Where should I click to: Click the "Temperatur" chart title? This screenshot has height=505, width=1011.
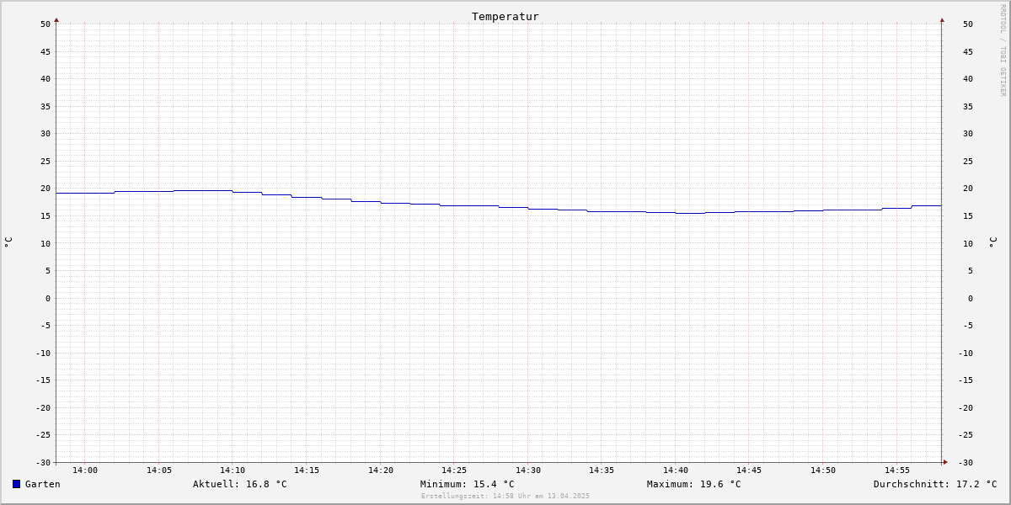(505, 16)
